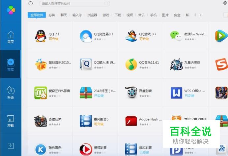Image resolution: width=228 pixels, height=156 pixels.
Task: Click 已安装 status under WPS Office
Action: click(x=189, y=96)
